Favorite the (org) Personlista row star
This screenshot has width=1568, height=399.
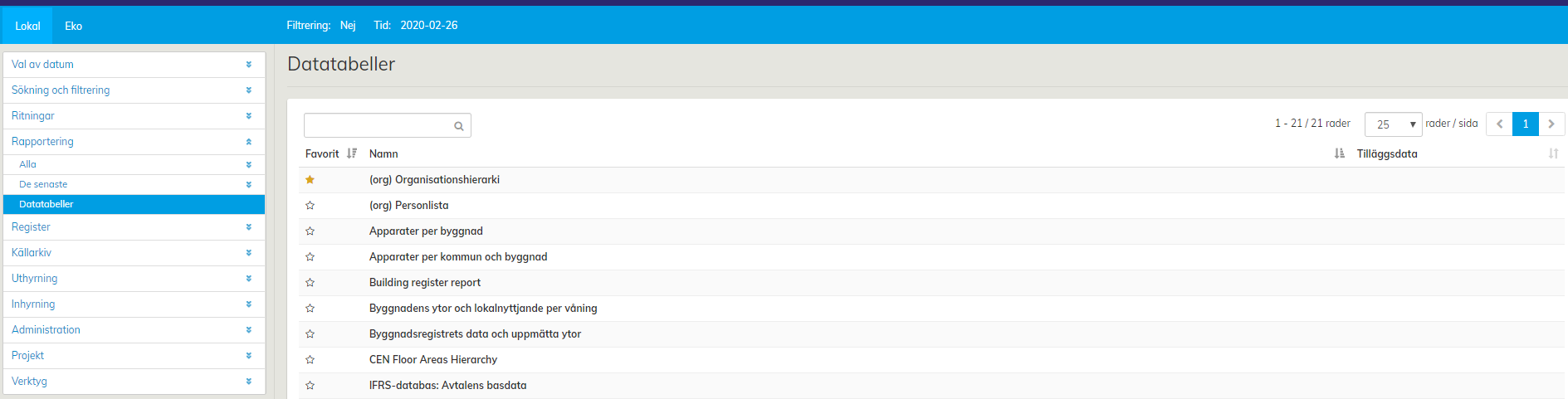click(310, 206)
